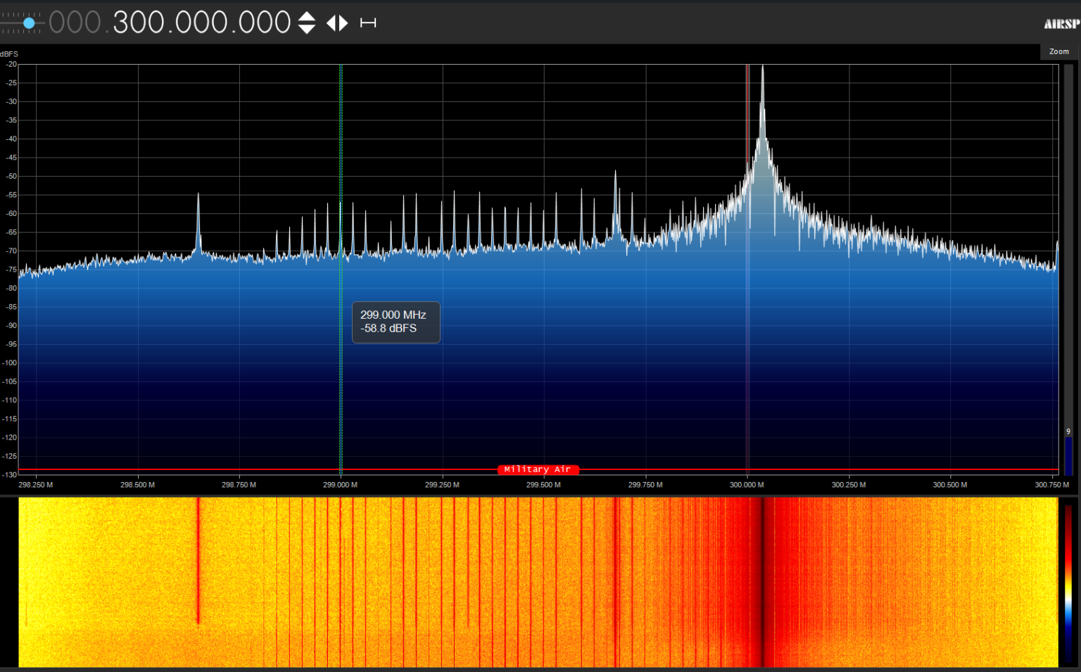Select the Zoom tab label
This screenshot has height=672, width=1081.
tap(1058, 52)
